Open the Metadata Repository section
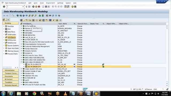This screenshot has height=96, width=171. pos(10,85)
